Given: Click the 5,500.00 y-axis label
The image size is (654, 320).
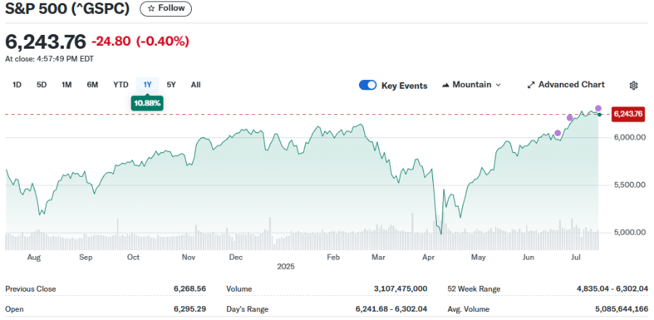Looking at the screenshot, I should tap(629, 185).
